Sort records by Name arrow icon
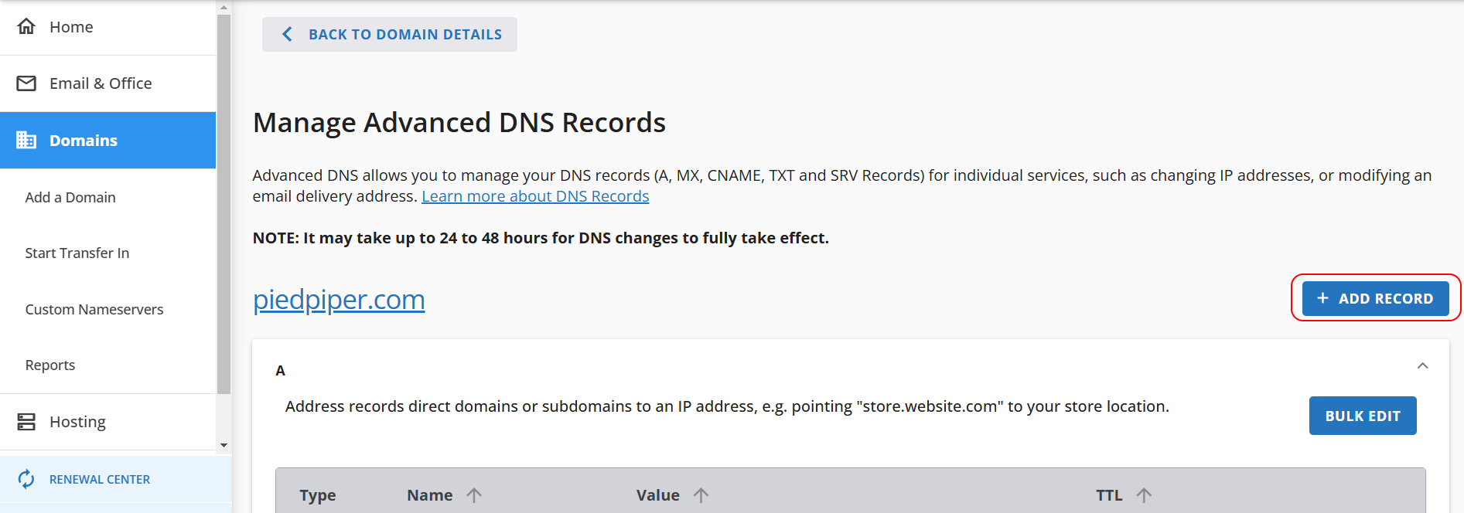 click(474, 495)
